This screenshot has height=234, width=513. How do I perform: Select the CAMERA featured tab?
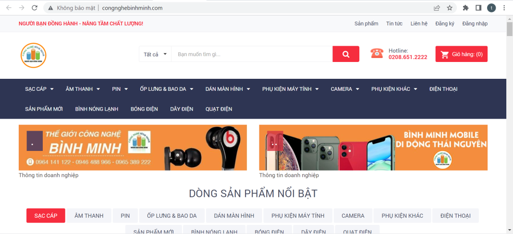tap(353, 216)
